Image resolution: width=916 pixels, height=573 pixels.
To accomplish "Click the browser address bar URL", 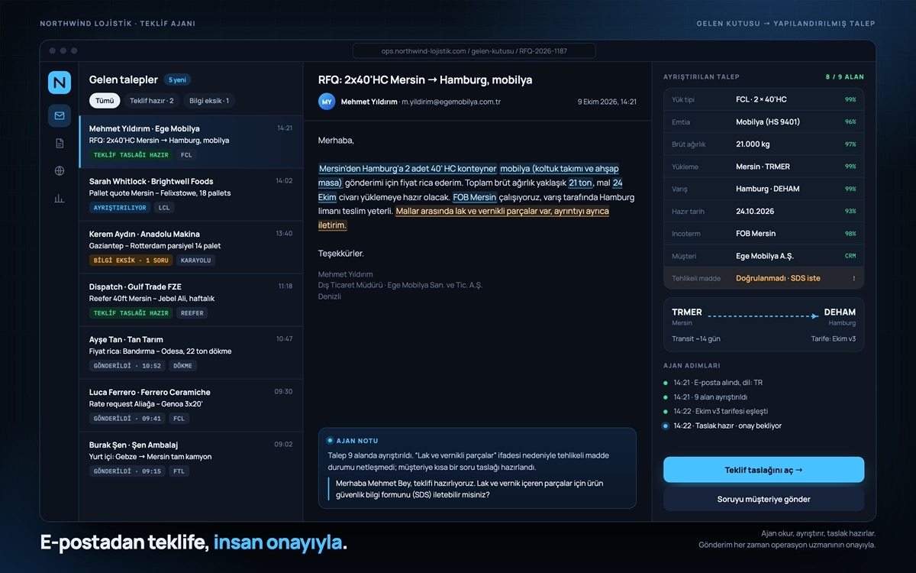I will 474,51.
